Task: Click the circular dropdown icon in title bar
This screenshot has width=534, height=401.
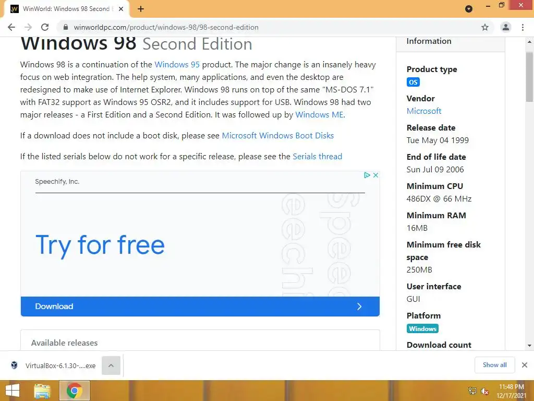Action: [469, 9]
